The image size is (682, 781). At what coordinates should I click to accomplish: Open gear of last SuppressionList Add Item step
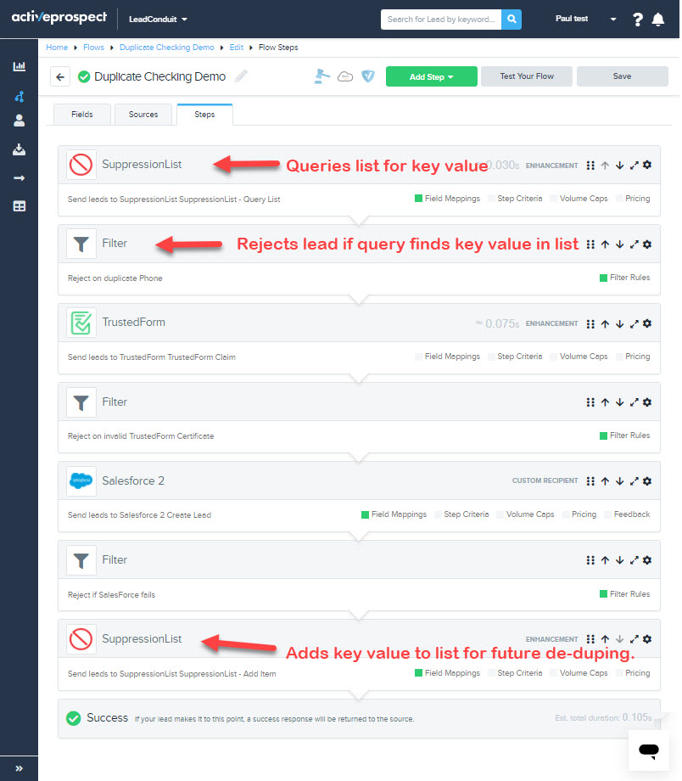[647, 639]
